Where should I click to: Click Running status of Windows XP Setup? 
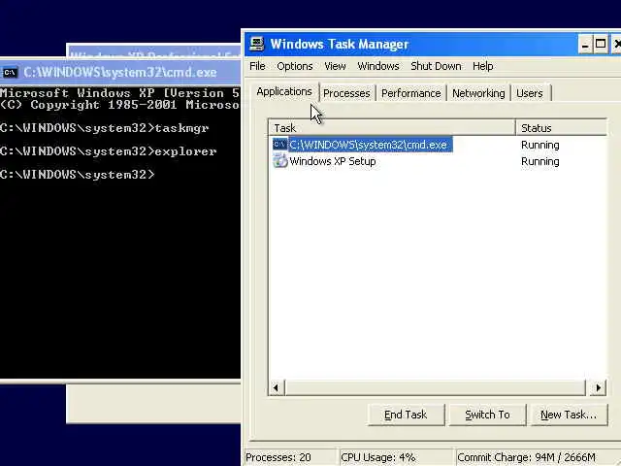(x=540, y=162)
